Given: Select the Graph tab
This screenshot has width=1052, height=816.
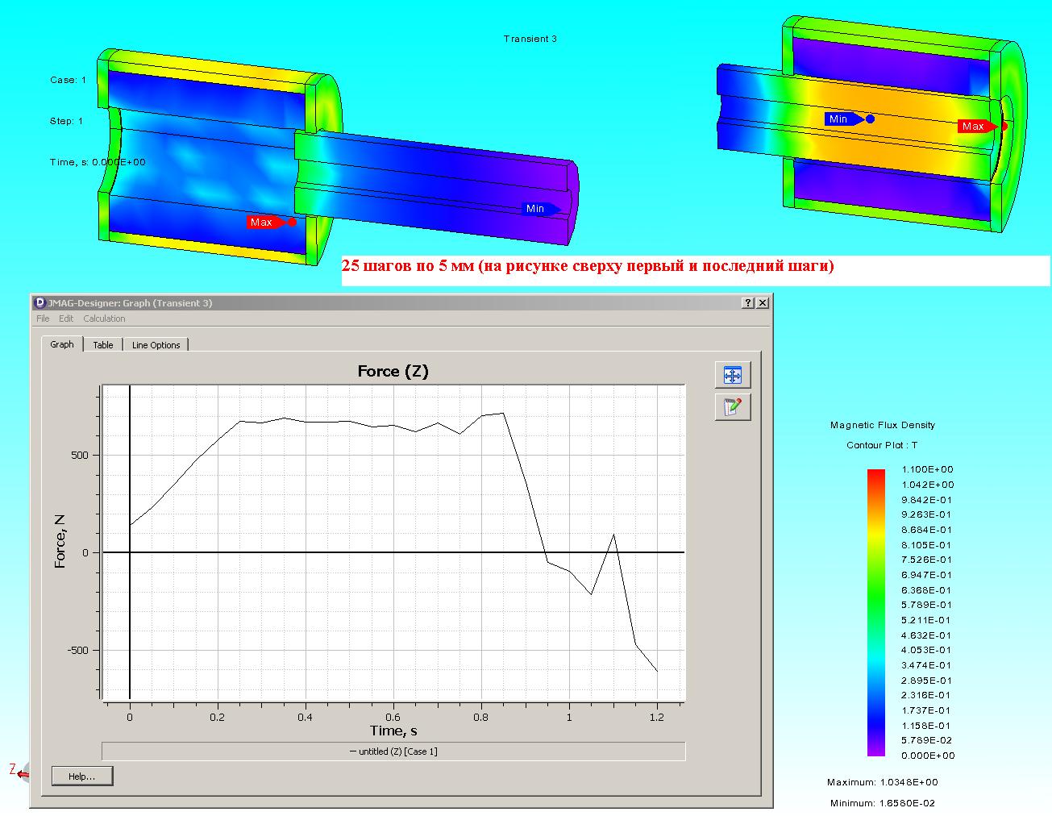Looking at the screenshot, I should click(62, 344).
